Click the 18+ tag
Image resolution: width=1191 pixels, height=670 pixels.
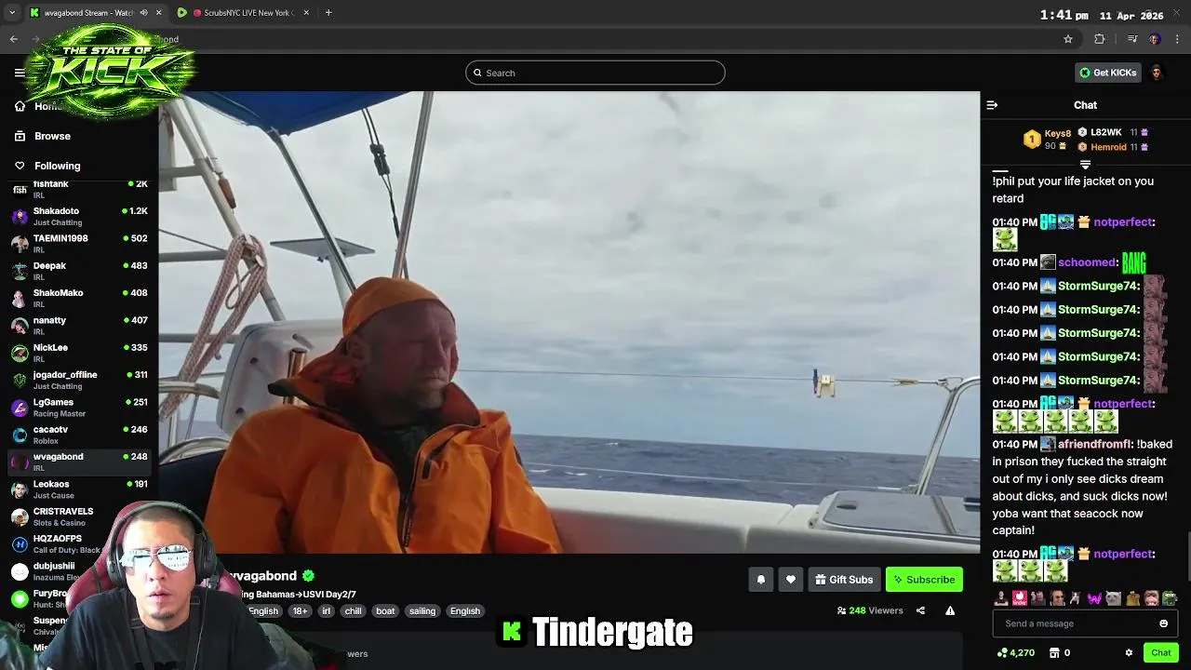pyautogui.click(x=300, y=611)
